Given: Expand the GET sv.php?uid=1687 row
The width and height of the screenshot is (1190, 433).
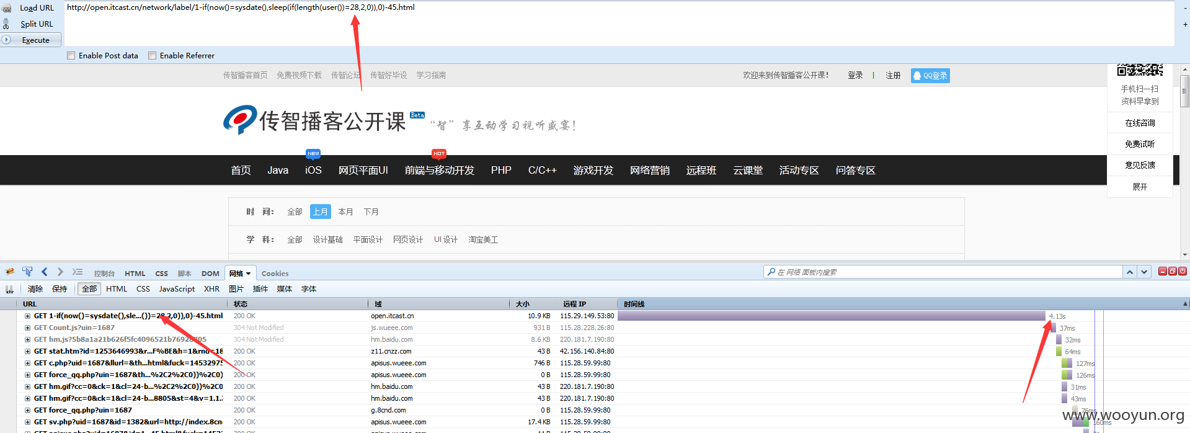Looking at the screenshot, I should pos(27,422).
